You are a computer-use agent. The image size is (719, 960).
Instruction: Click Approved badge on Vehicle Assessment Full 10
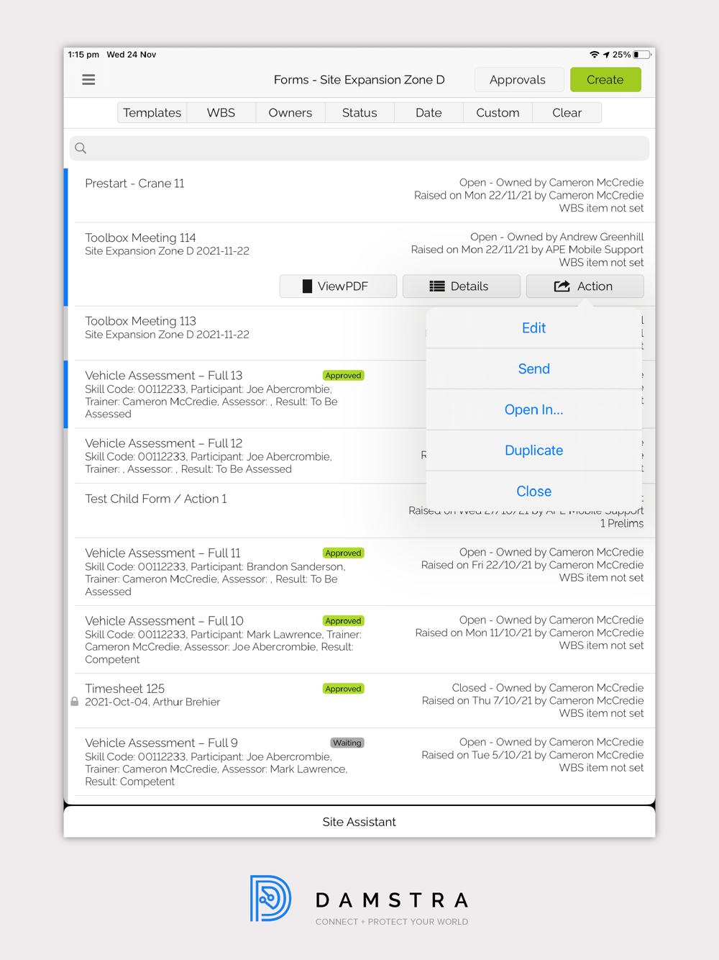tap(343, 621)
